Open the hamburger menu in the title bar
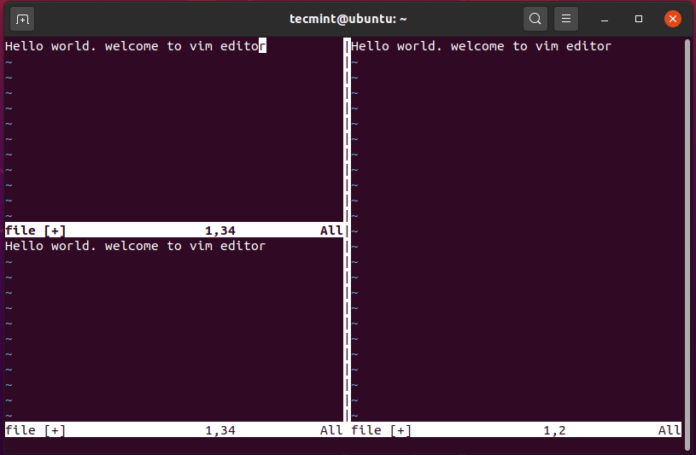Screen dimensions: 696x455 (x=566, y=19)
